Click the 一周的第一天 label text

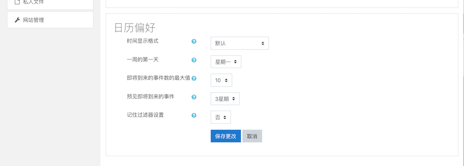(143, 59)
